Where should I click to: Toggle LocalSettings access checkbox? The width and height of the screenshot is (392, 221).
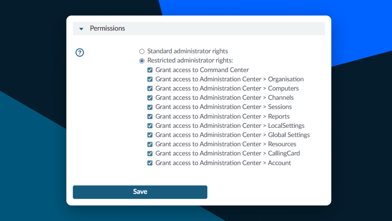150,125
